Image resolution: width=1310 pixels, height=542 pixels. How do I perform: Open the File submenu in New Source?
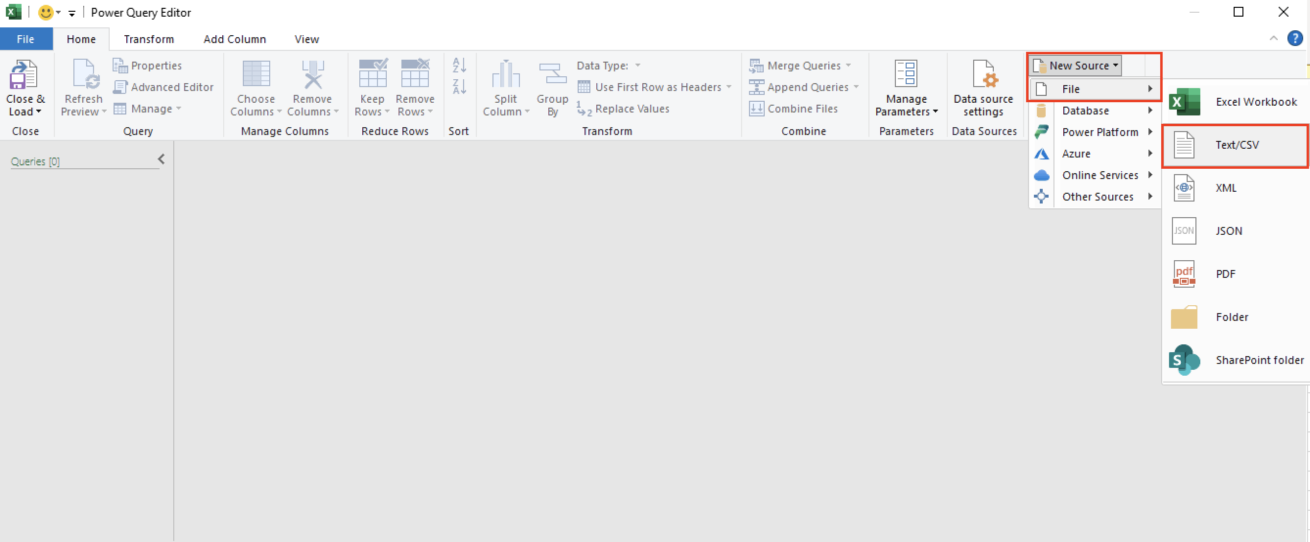point(1095,89)
